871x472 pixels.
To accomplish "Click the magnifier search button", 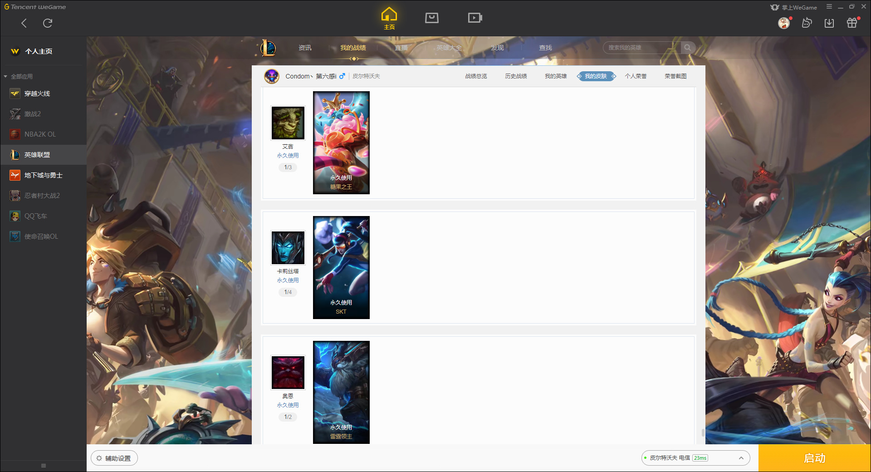I will click(x=688, y=48).
